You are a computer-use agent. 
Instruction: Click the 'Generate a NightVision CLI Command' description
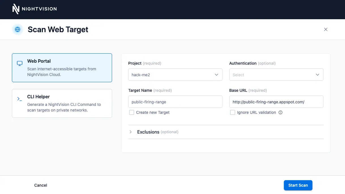click(x=64, y=107)
